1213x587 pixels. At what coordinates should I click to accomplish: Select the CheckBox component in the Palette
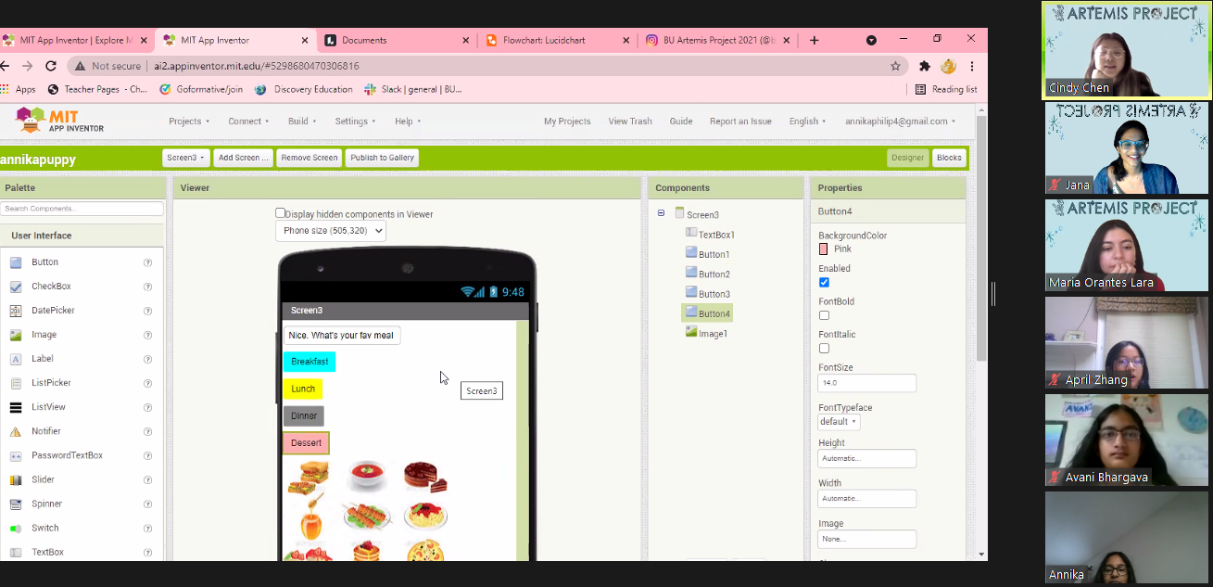(x=51, y=287)
